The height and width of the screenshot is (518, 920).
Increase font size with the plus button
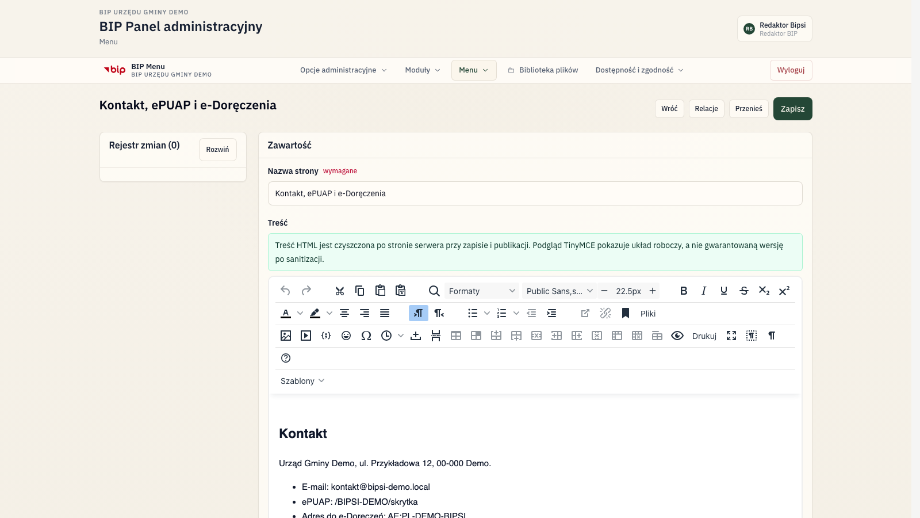point(653,291)
